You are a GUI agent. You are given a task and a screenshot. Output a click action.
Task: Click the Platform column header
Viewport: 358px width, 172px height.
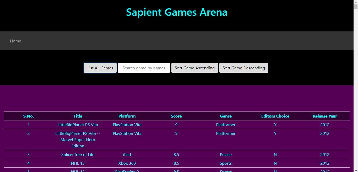127,116
